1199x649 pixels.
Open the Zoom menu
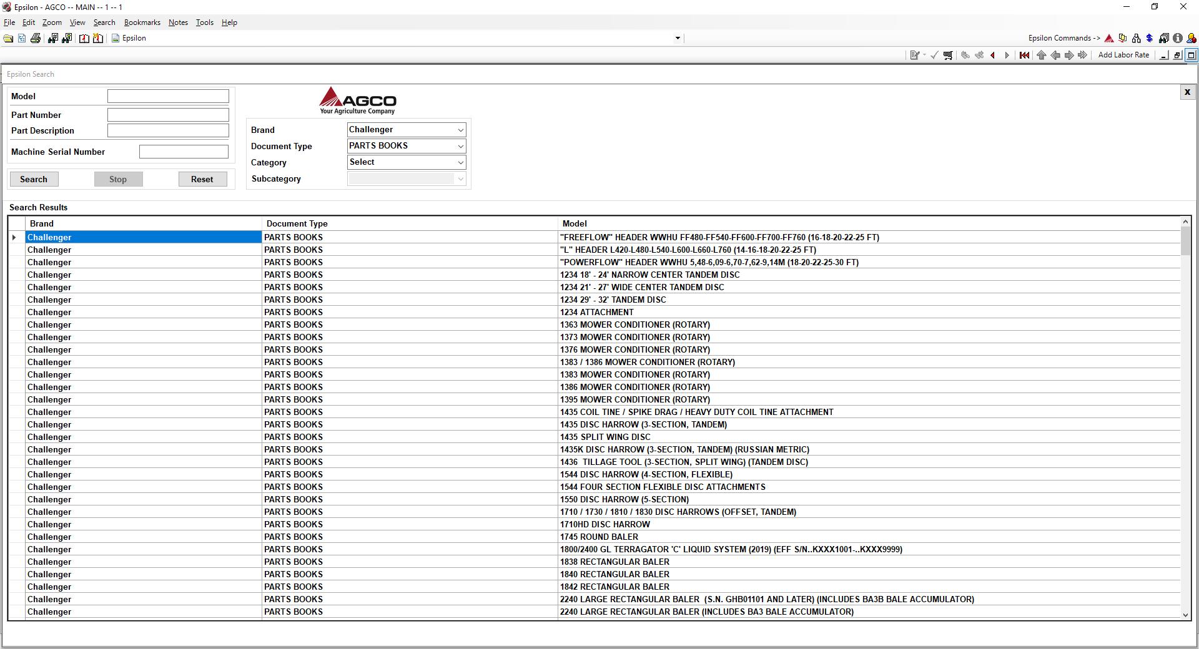click(x=52, y=22)
